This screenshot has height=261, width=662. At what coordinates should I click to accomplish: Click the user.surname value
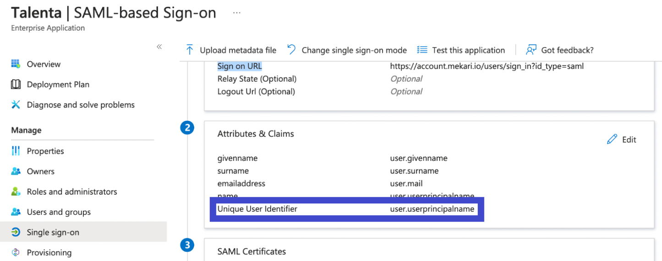(x=414, y=171)
